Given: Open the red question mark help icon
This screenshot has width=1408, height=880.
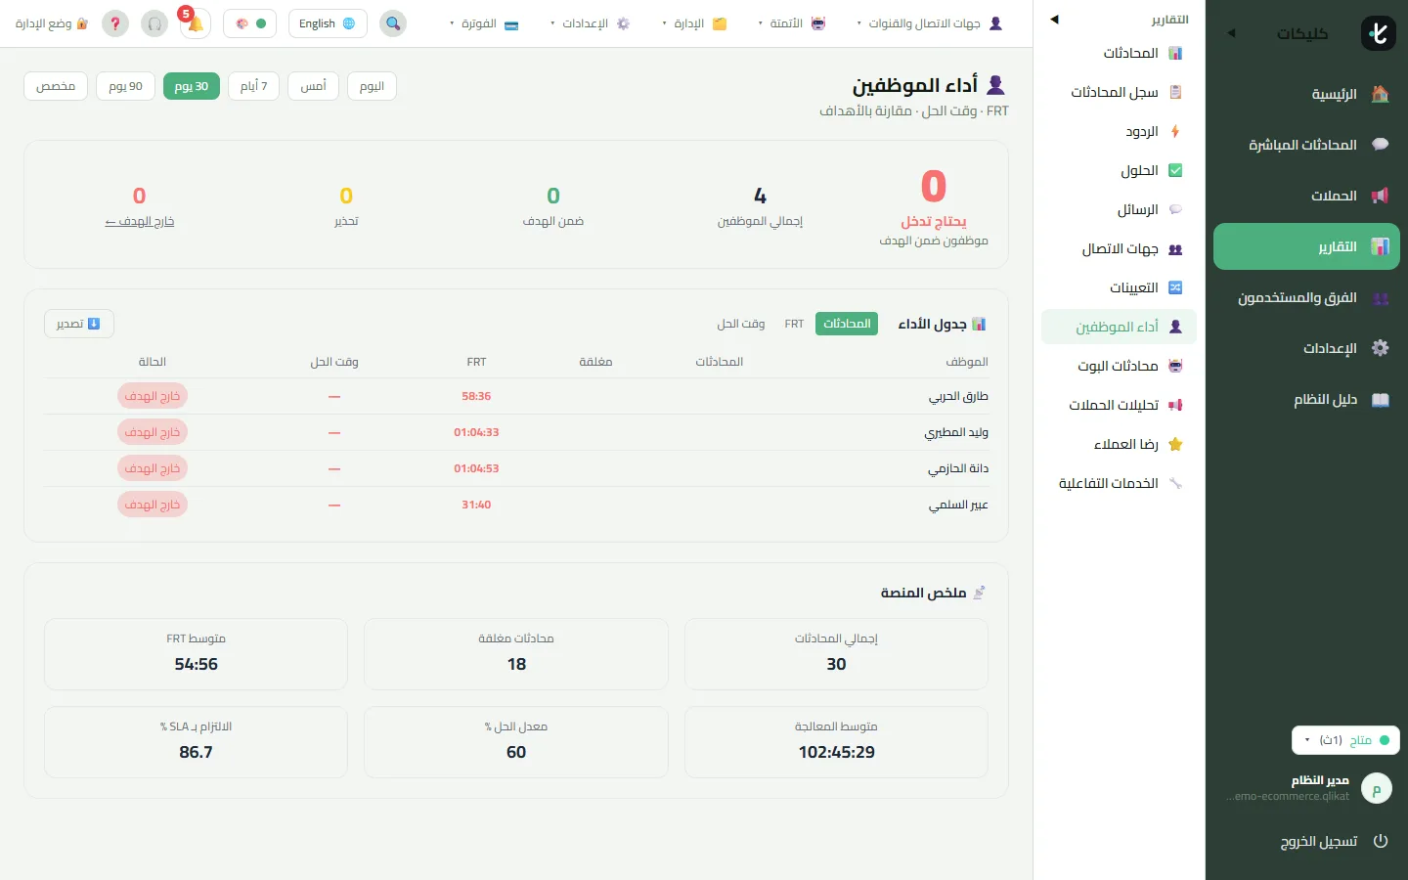Looking at the screenshot, I should 115,23.
